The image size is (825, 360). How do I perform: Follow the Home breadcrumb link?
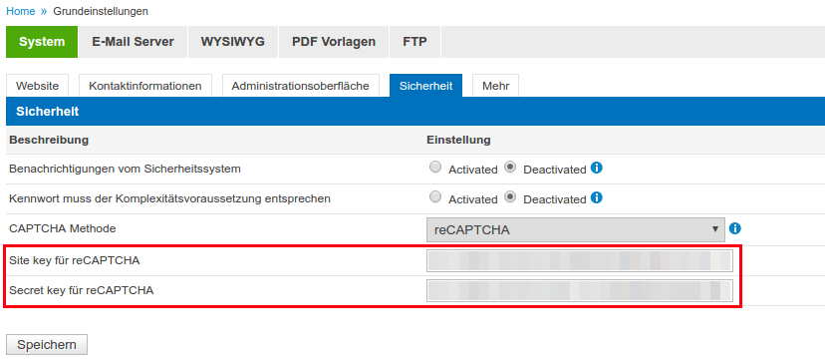click(x=21, y=11)
